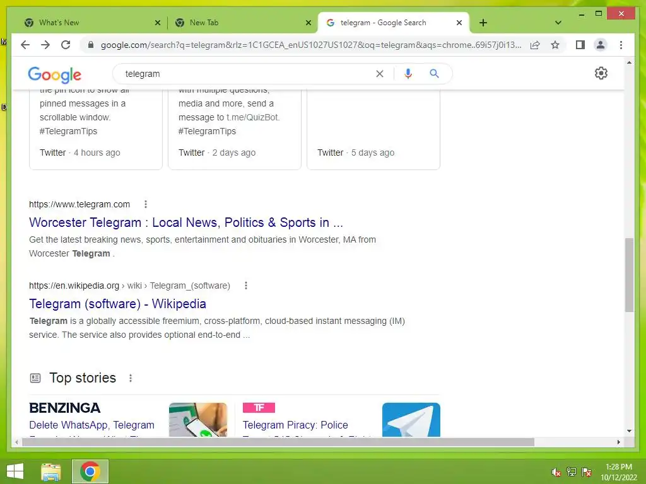Image resolution: width=646 pixels, height=484 pixels.
Task: Click the horizontal scrollbar thumb
Action: [278, 442]
